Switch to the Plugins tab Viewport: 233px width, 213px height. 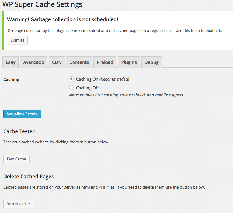129,62
